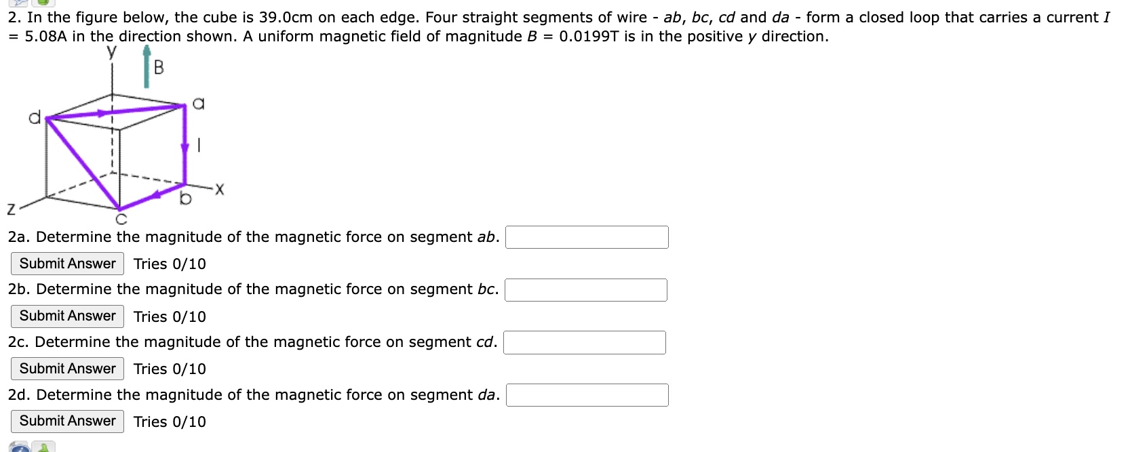Screen dimensions: 1128x452
Task: Click vertex label d on the cube diagram
Action: click(35, 117)
